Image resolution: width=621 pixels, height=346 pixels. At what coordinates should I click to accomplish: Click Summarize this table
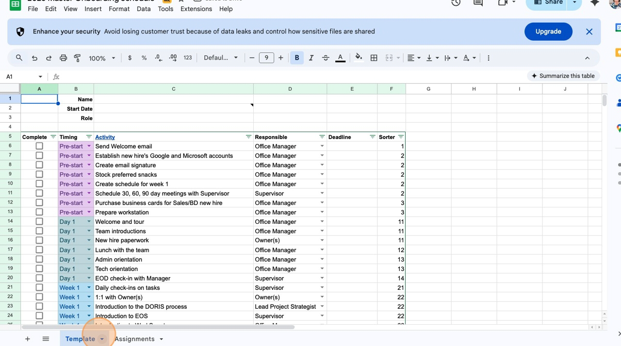tap(563, 76)
